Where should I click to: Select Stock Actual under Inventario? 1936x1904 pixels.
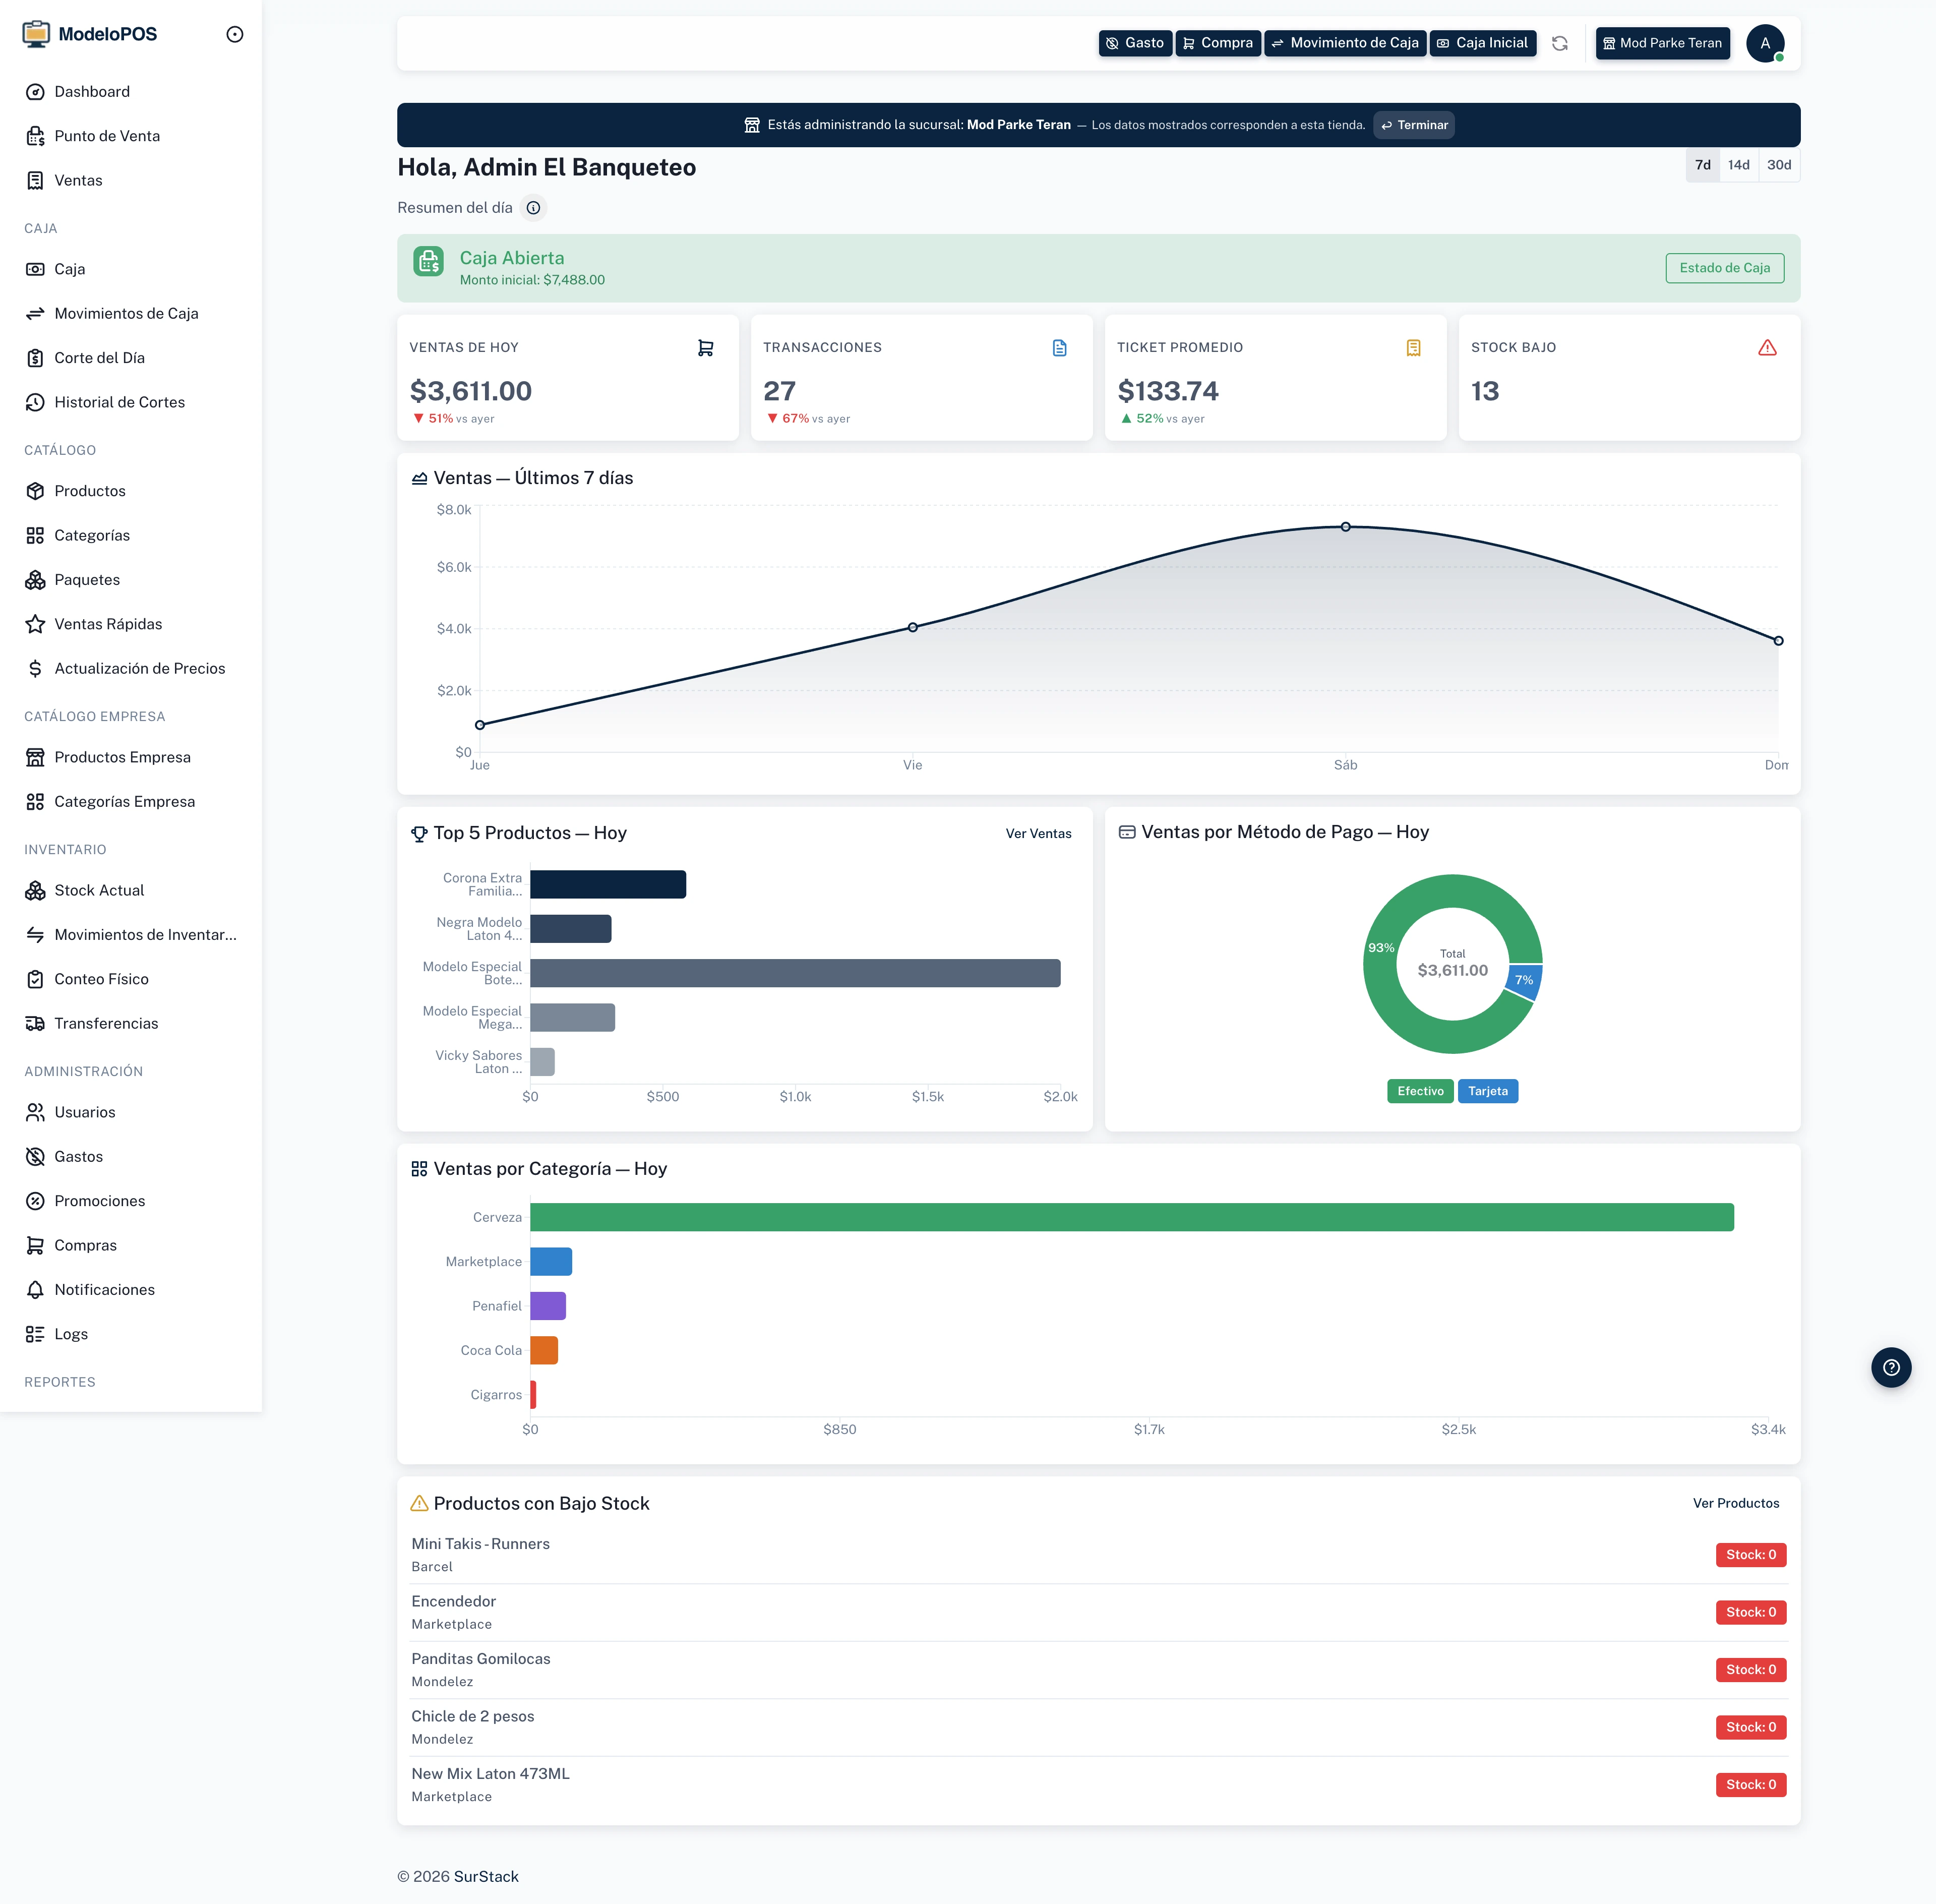tap(99, 890)
